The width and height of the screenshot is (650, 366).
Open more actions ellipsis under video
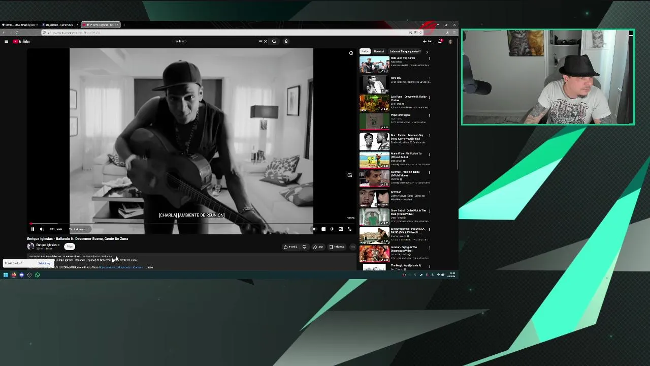coord(353,247)
